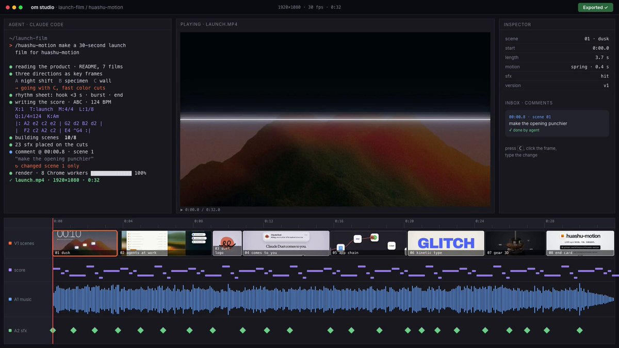The width and height of the screenshot is (619, 348).
Task: Click the render progress bar at 100%
Action: (x=111, y=173)
